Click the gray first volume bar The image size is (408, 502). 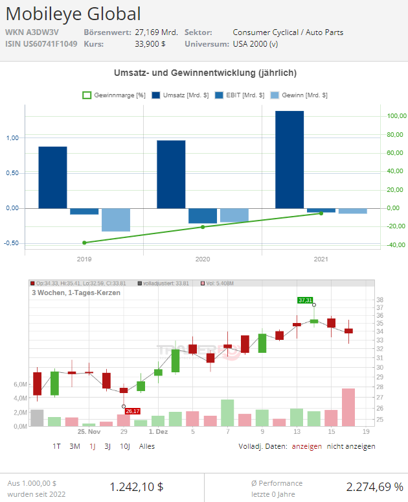37,418
